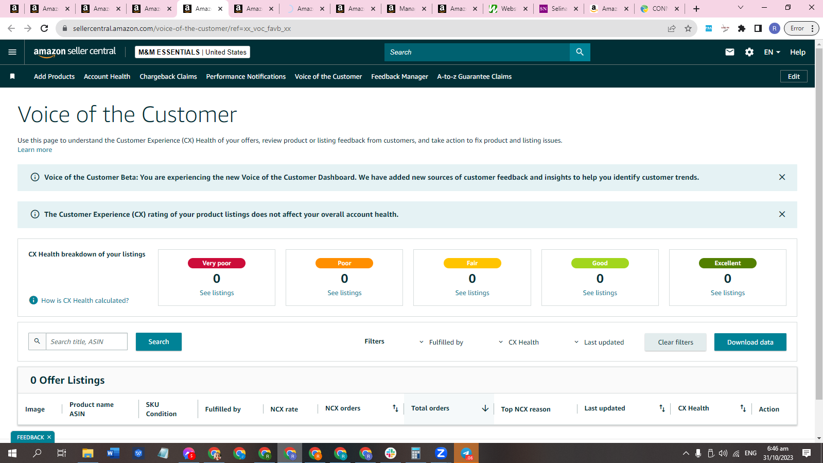Open Seller Central settings gear
Image resolution: width=823 pixels, height=463 pixels.
click(749, 52)
